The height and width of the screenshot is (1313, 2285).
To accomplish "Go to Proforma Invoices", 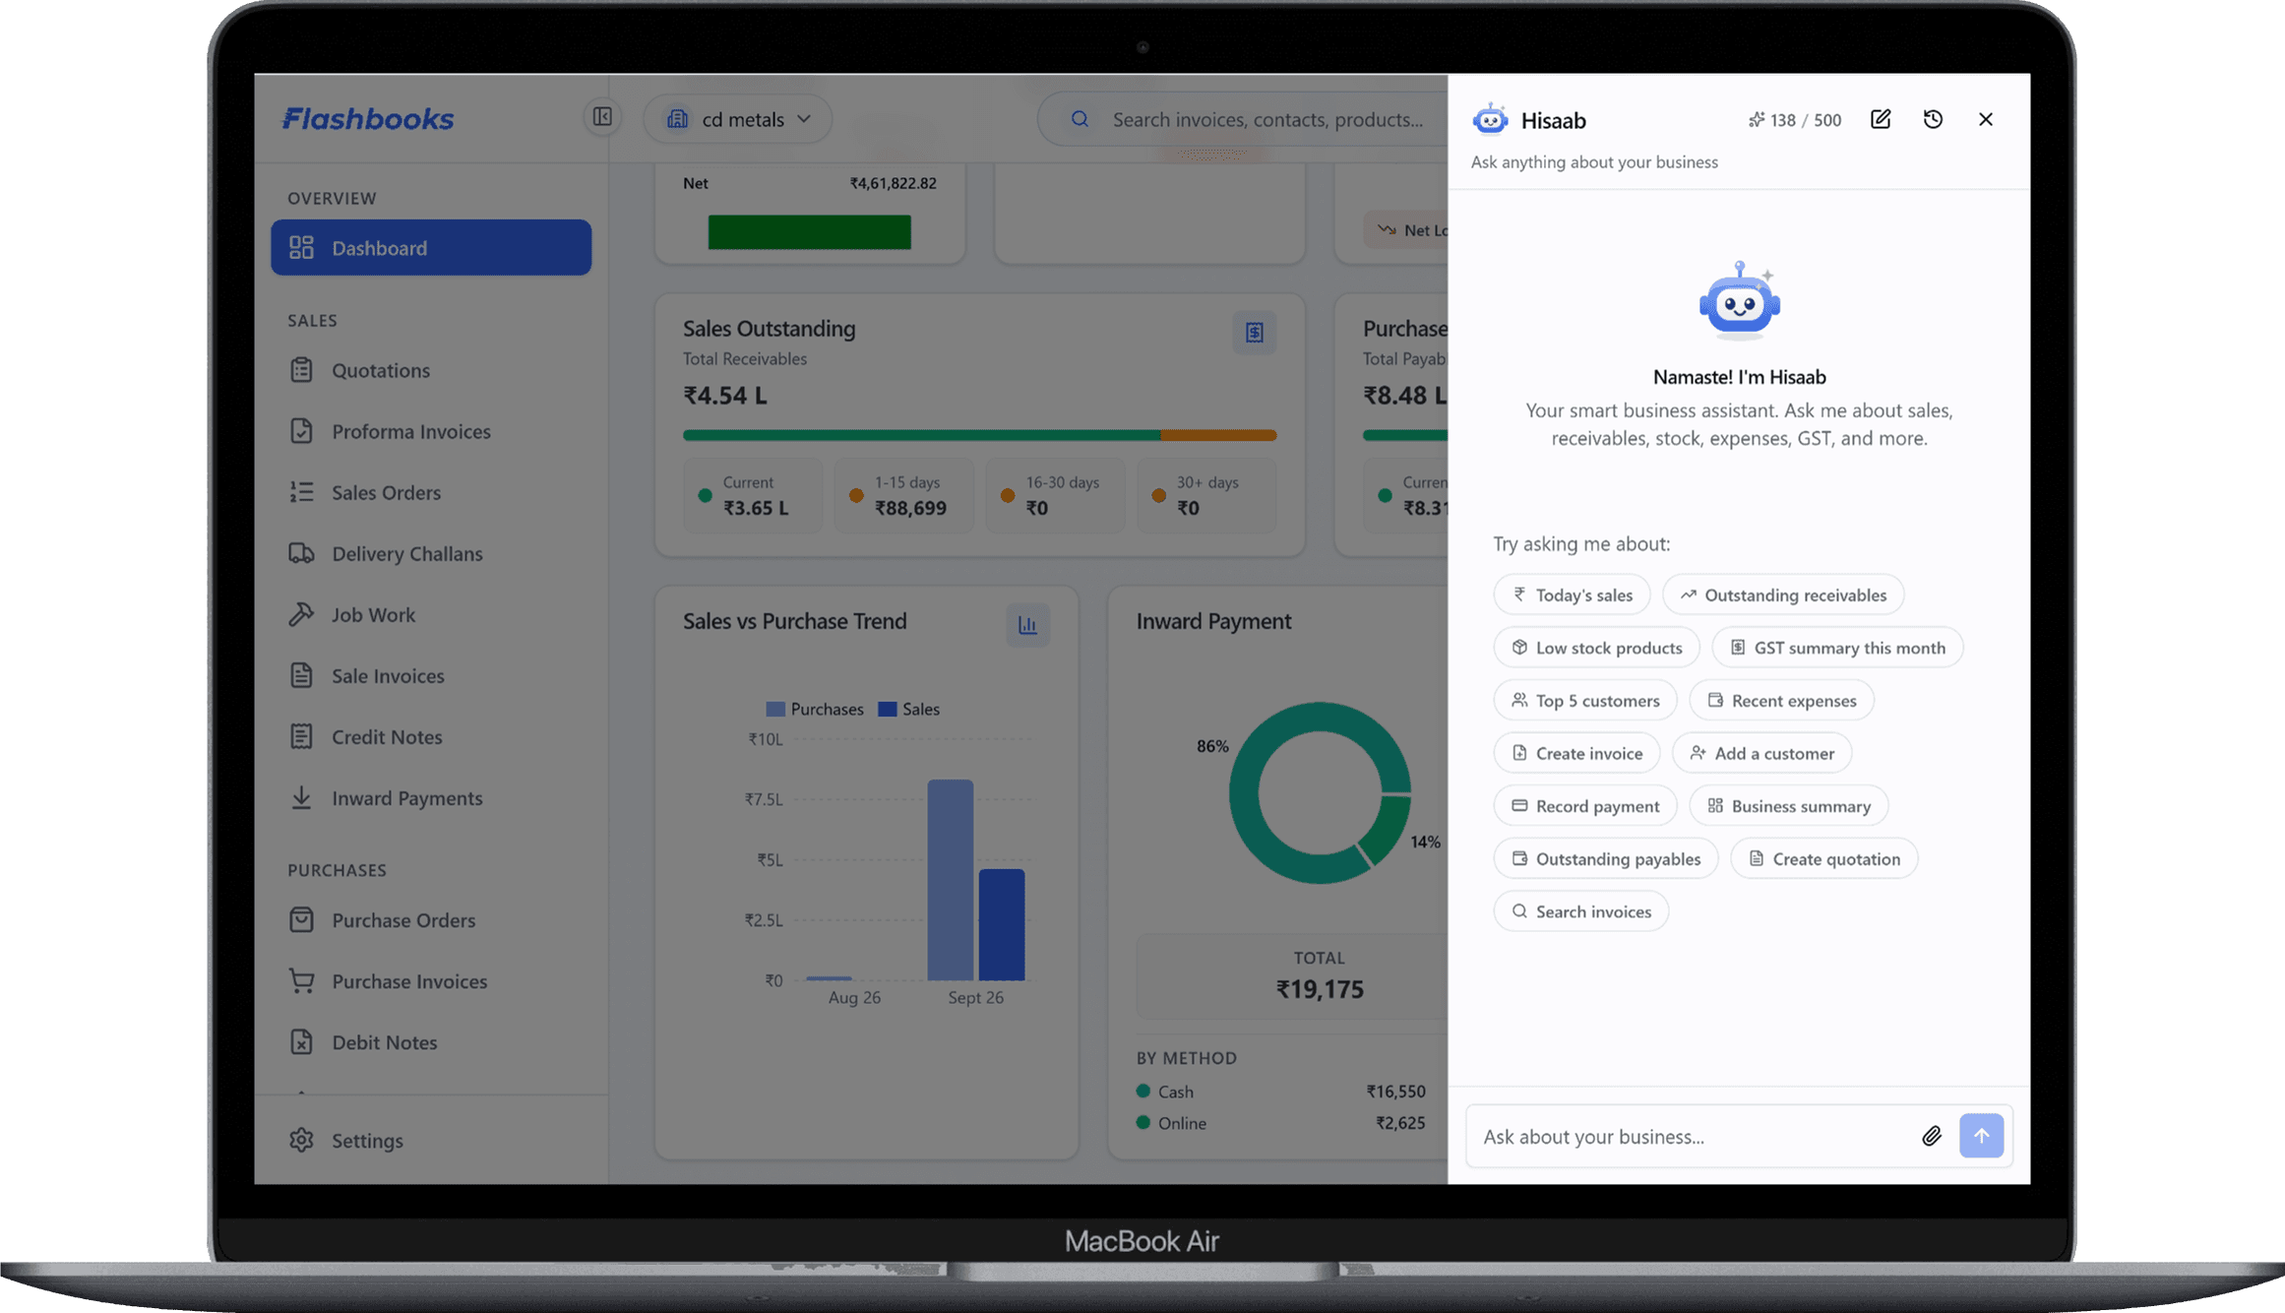I will point(431,431).
